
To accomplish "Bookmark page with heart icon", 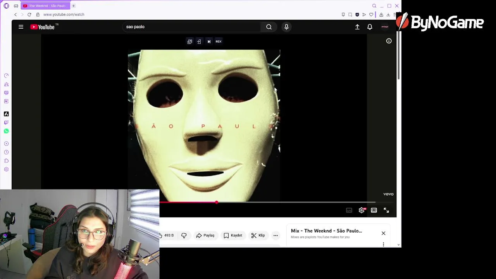I will 371,14.
